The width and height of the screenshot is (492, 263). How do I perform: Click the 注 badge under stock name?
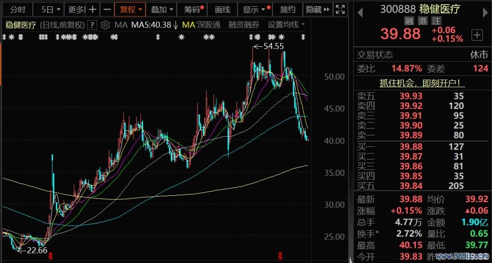click(x=436, y=21)
